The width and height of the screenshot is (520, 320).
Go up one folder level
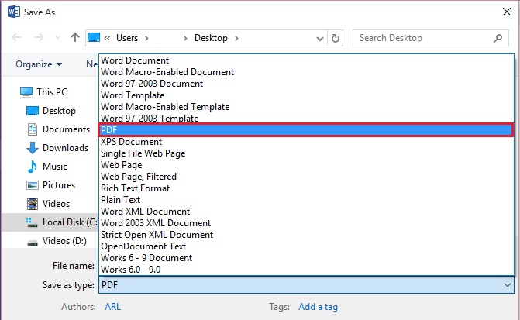tap(75, 37)
